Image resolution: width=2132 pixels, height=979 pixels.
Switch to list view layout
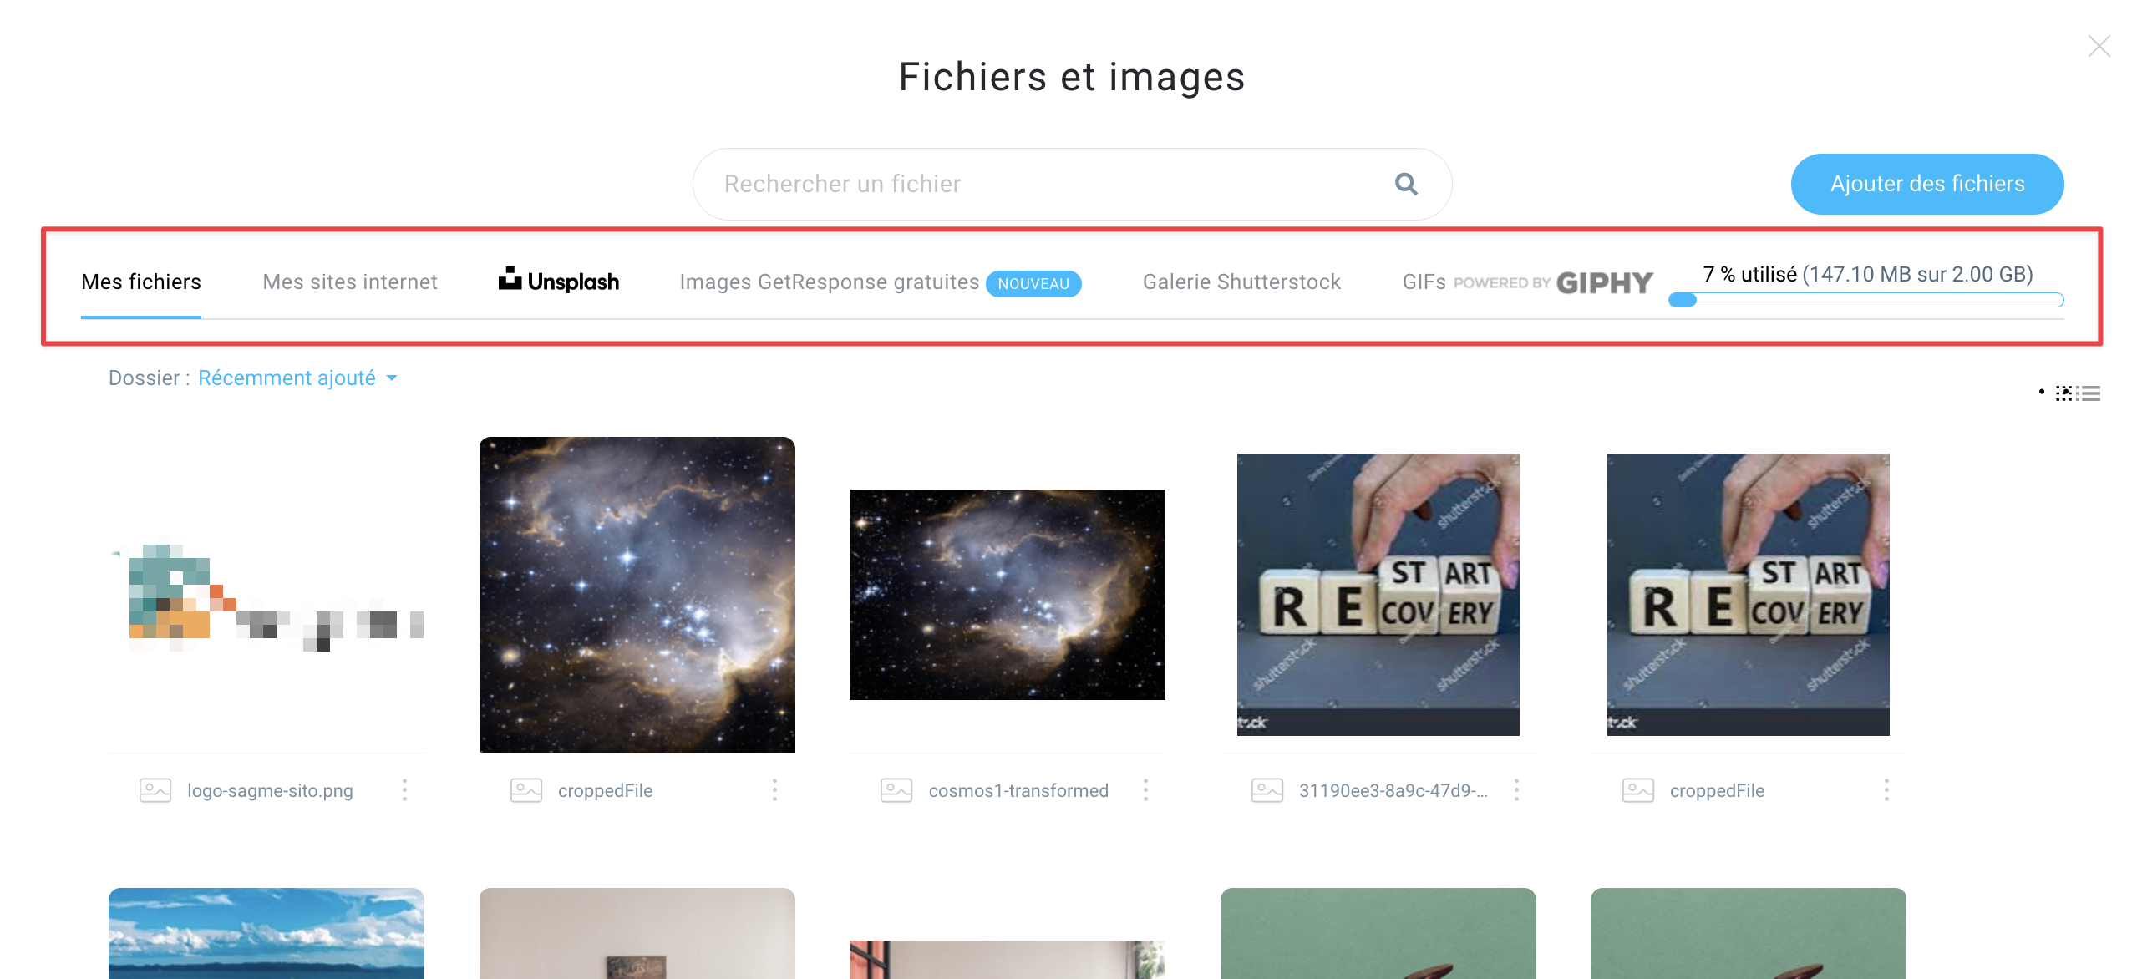(x=2089, y=393)
